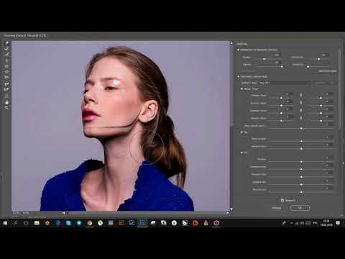
Task: Click the Smile slider handle
Action: [301, 162]
